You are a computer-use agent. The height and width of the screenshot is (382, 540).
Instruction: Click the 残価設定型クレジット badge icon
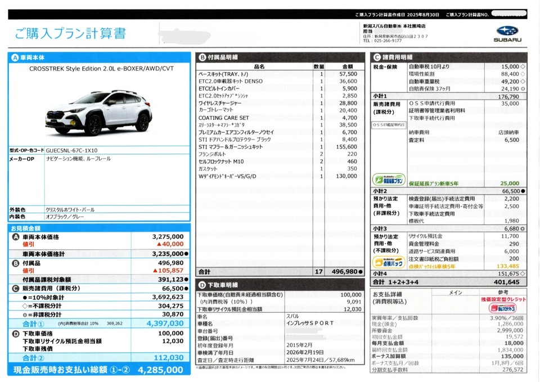502,308
